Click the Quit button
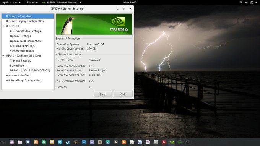Screen dimensions: 260x146 (123, 94)
